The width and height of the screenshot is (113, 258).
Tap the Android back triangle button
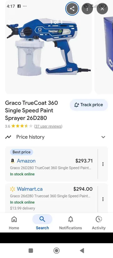pyautogui.click(x=82, y=250)
